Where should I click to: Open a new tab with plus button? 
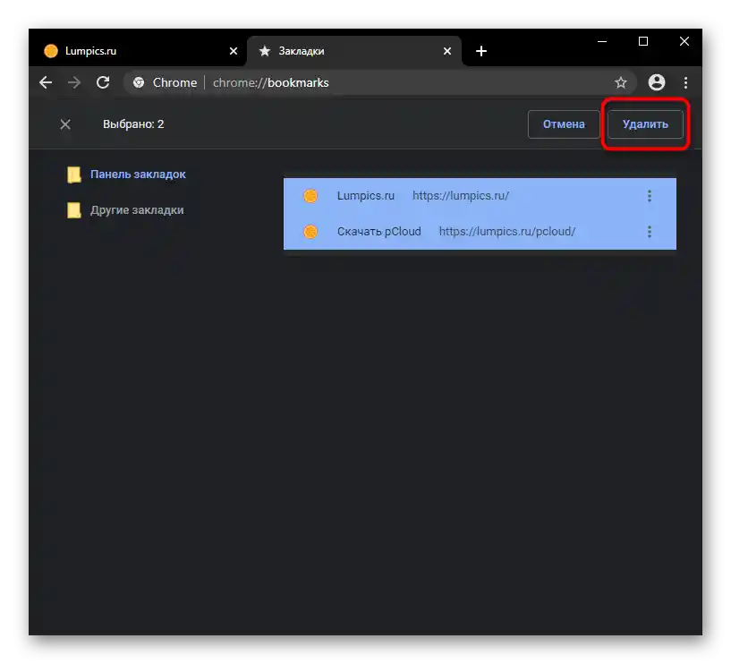point(481,51)
